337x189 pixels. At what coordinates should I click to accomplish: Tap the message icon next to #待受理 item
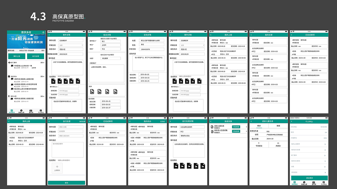pos(12,66)
